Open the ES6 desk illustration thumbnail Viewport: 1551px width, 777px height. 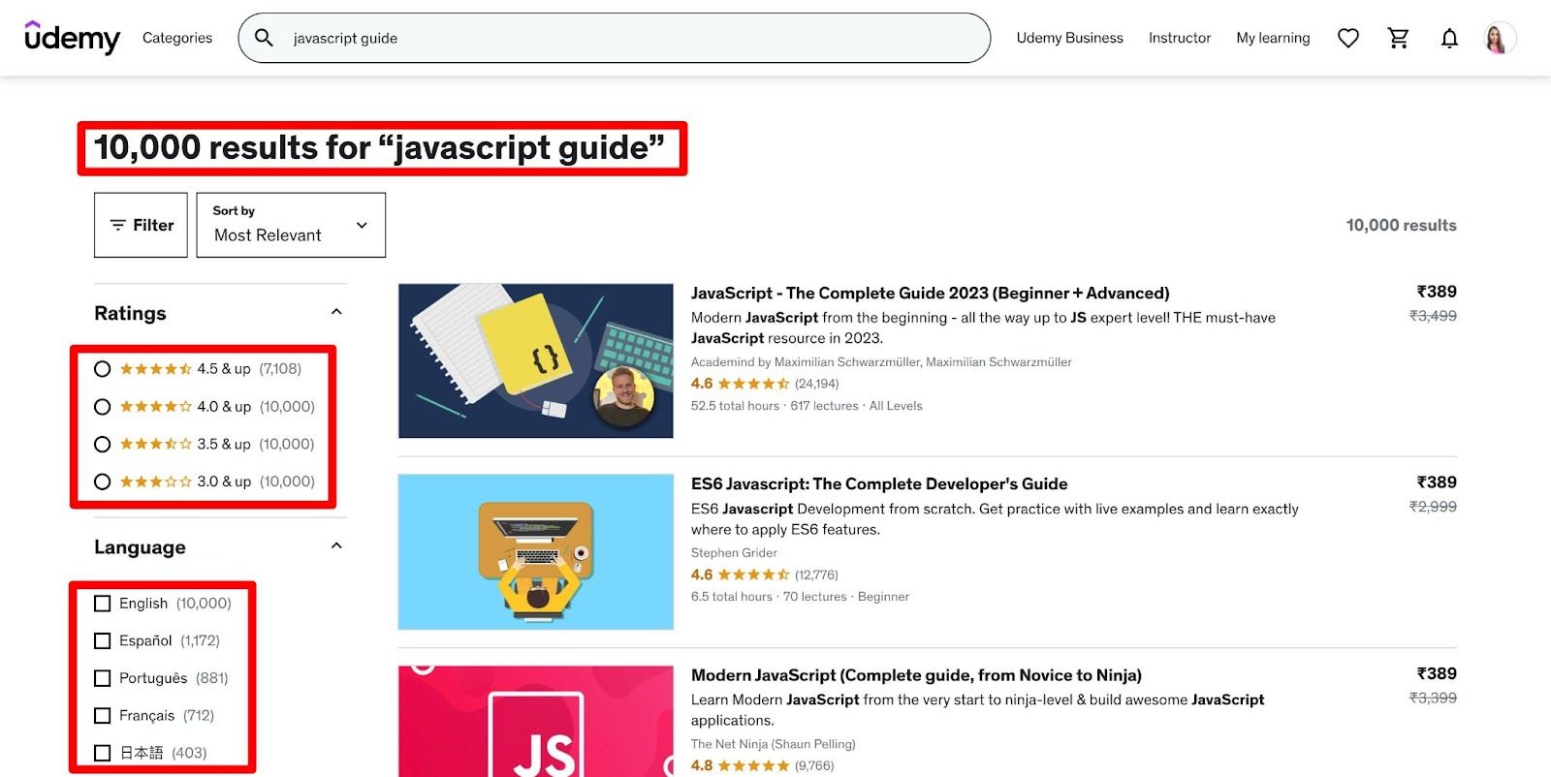pyautogui.click(x=536, y=552)
